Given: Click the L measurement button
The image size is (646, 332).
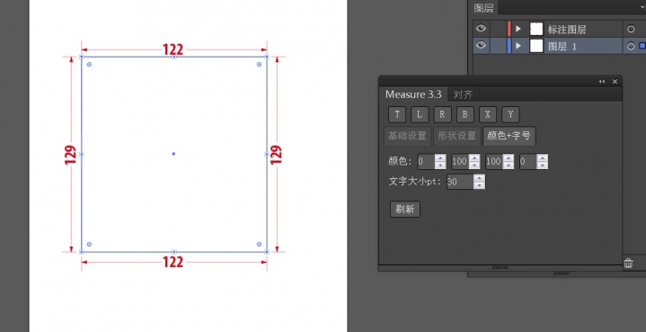Looking at the screenshot, I should 420,114.
